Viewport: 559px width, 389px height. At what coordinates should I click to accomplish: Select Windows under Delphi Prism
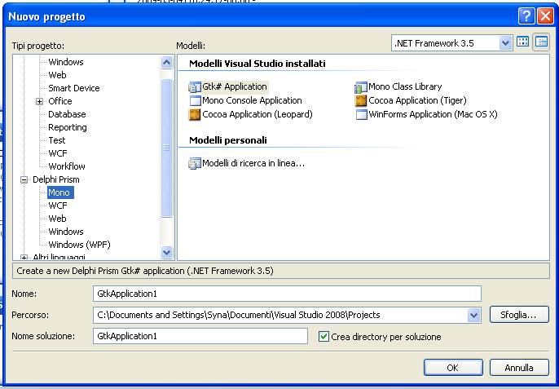click(x=66, y=232)
